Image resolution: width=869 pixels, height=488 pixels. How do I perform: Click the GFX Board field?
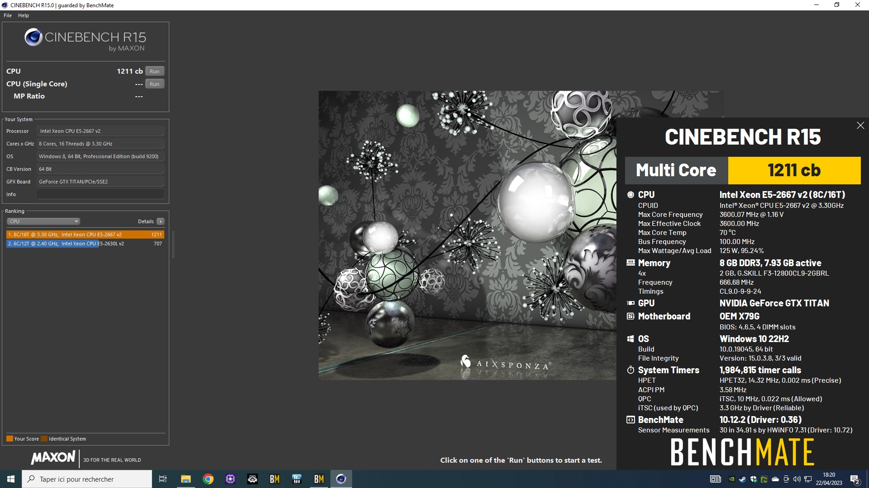pyautogui.click(x=100, y=182)
